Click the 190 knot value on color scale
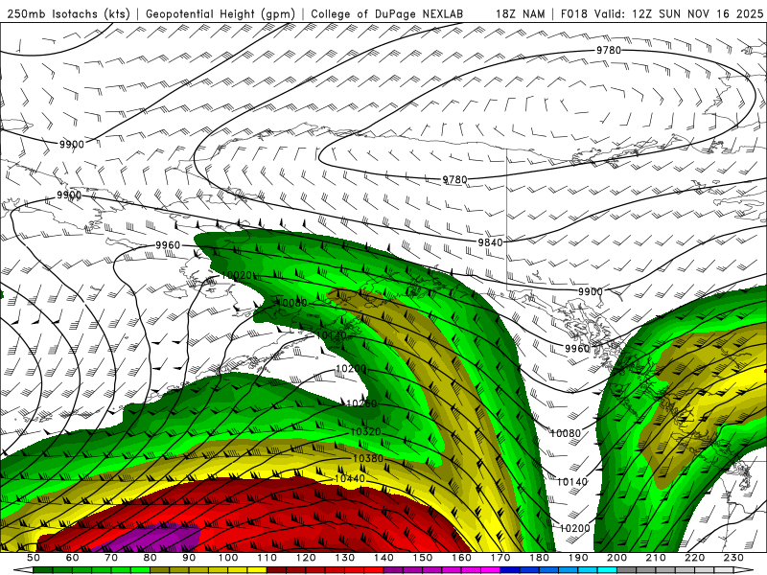The width and height of the screenshot is (767, 575). [579, 558]
